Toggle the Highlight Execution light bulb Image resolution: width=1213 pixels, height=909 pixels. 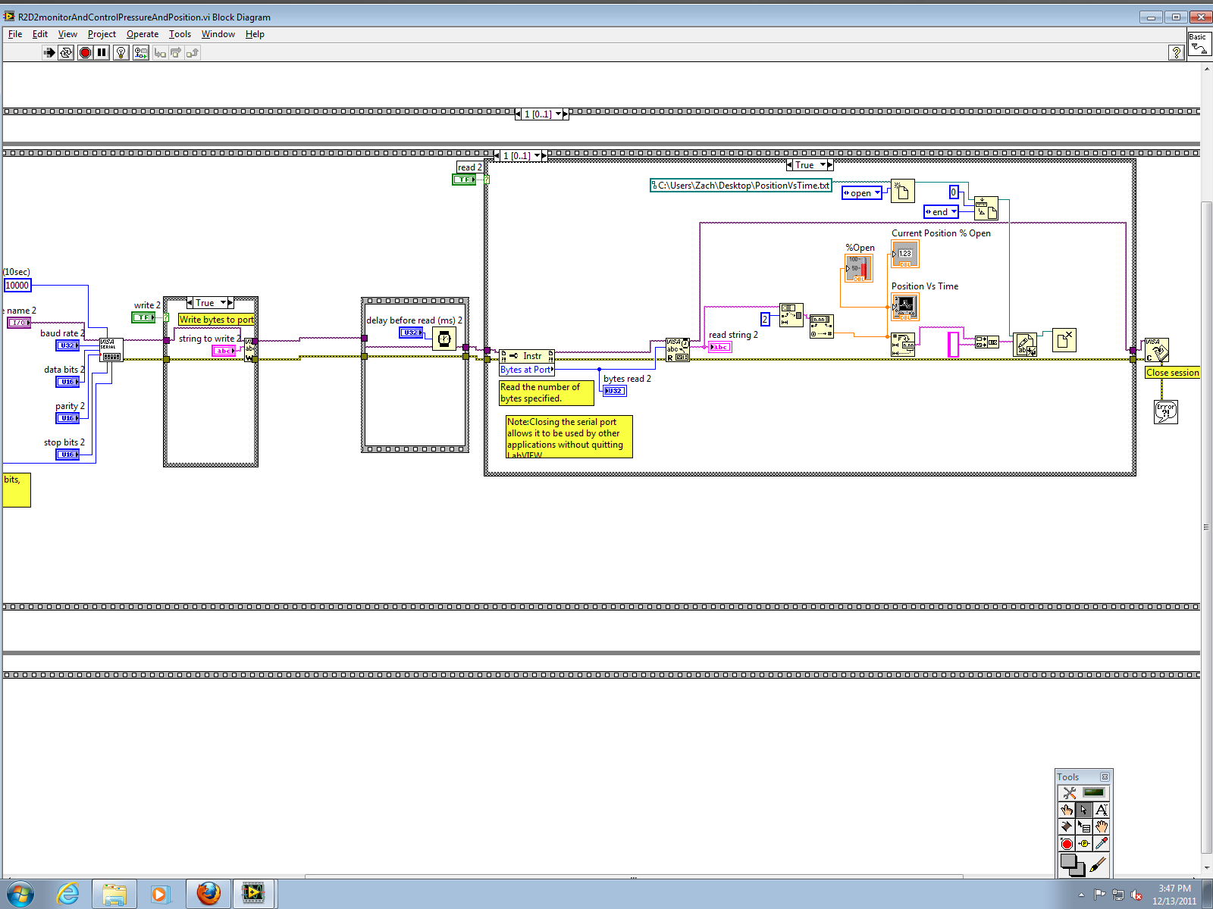tap(121, 52)
